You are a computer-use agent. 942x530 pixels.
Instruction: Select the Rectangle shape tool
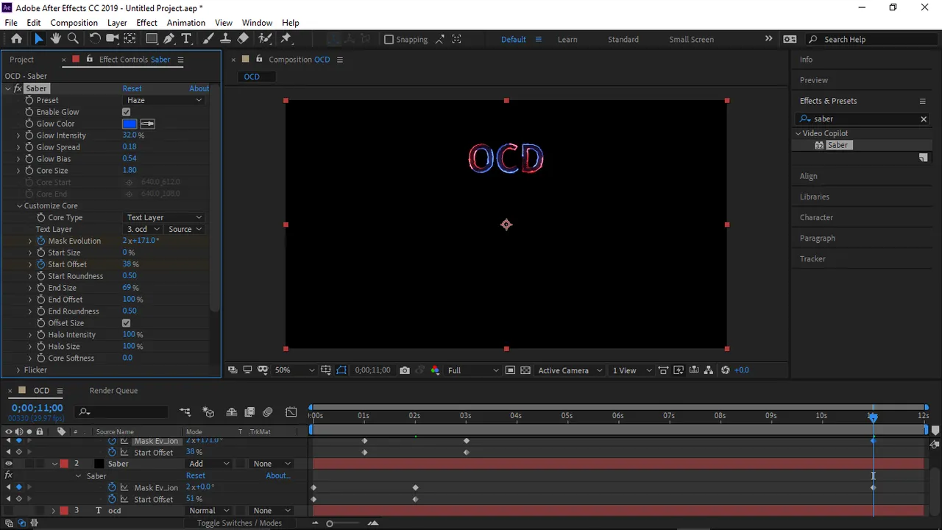pos(151,39)
